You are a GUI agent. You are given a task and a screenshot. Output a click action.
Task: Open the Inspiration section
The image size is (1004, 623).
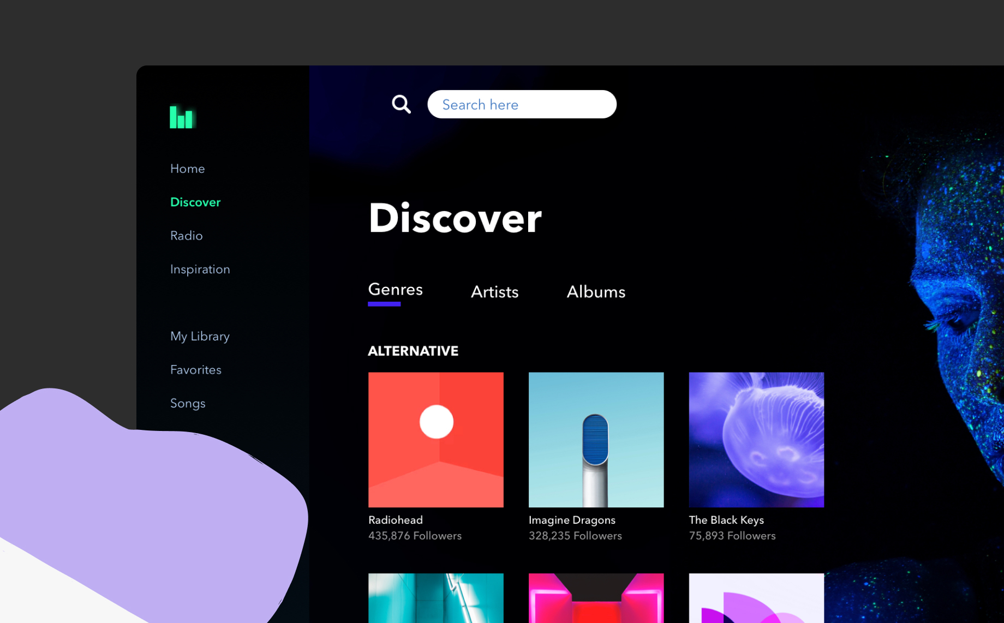[x=200, y=269]
